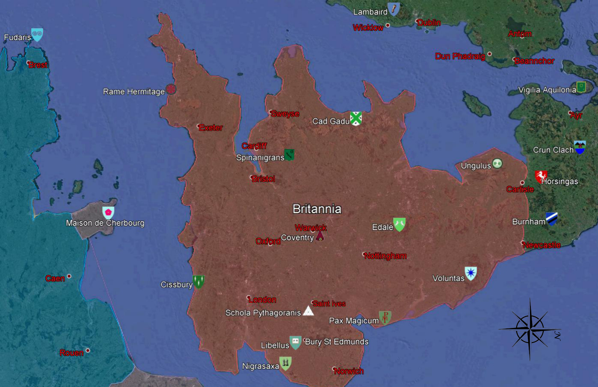Select the Libellus teal shield icon
Viewport: 598px width, 387px height.
[296, 342]
